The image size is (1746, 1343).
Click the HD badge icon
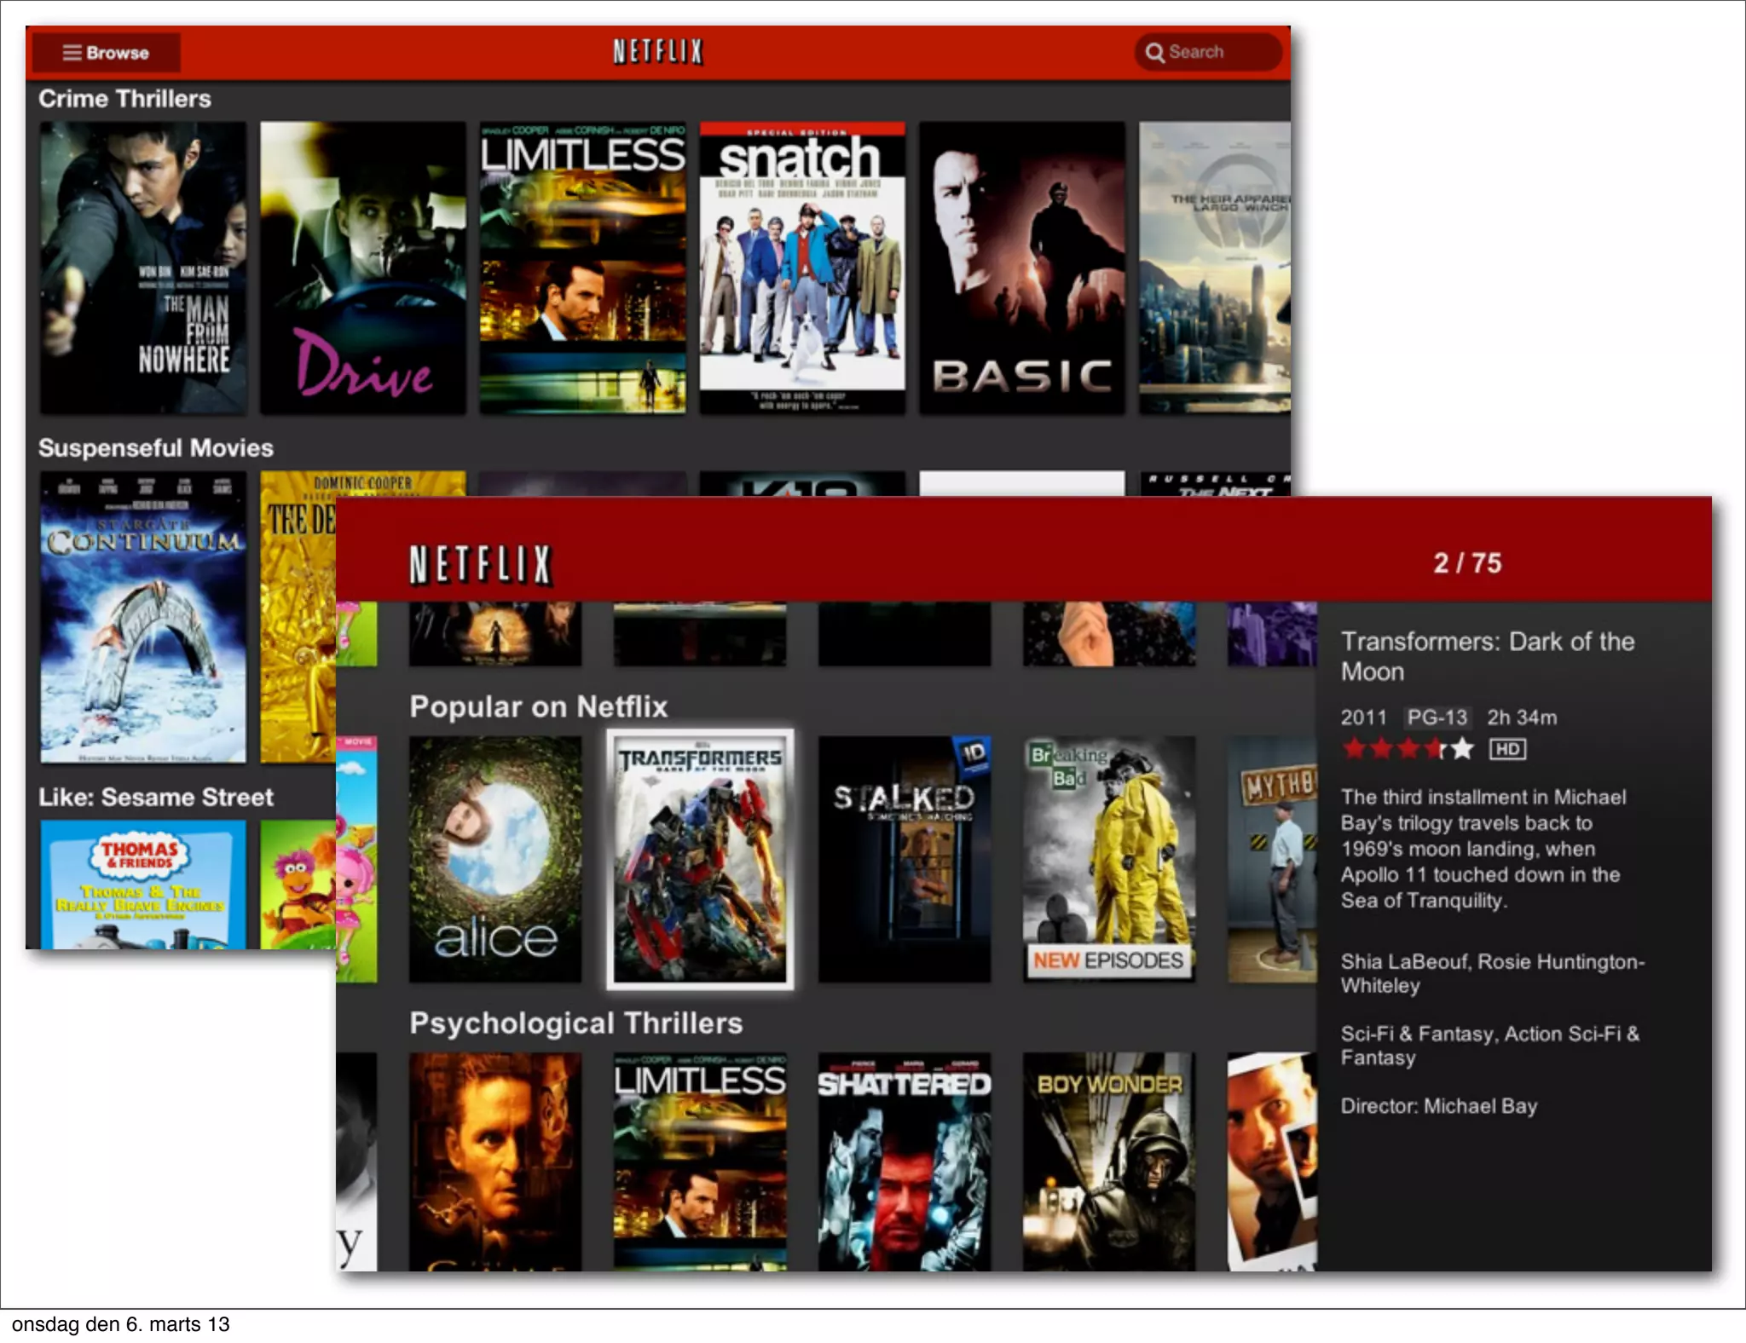[1507, 749]
